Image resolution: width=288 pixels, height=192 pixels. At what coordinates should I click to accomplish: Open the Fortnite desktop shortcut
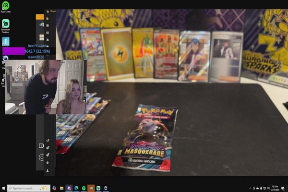[x=5, y=42]
